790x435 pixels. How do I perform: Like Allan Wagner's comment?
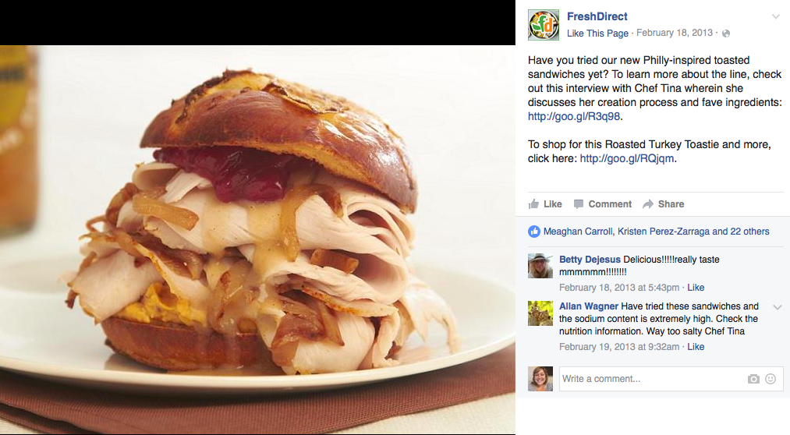pyautogui.click(x=696, y=347)
